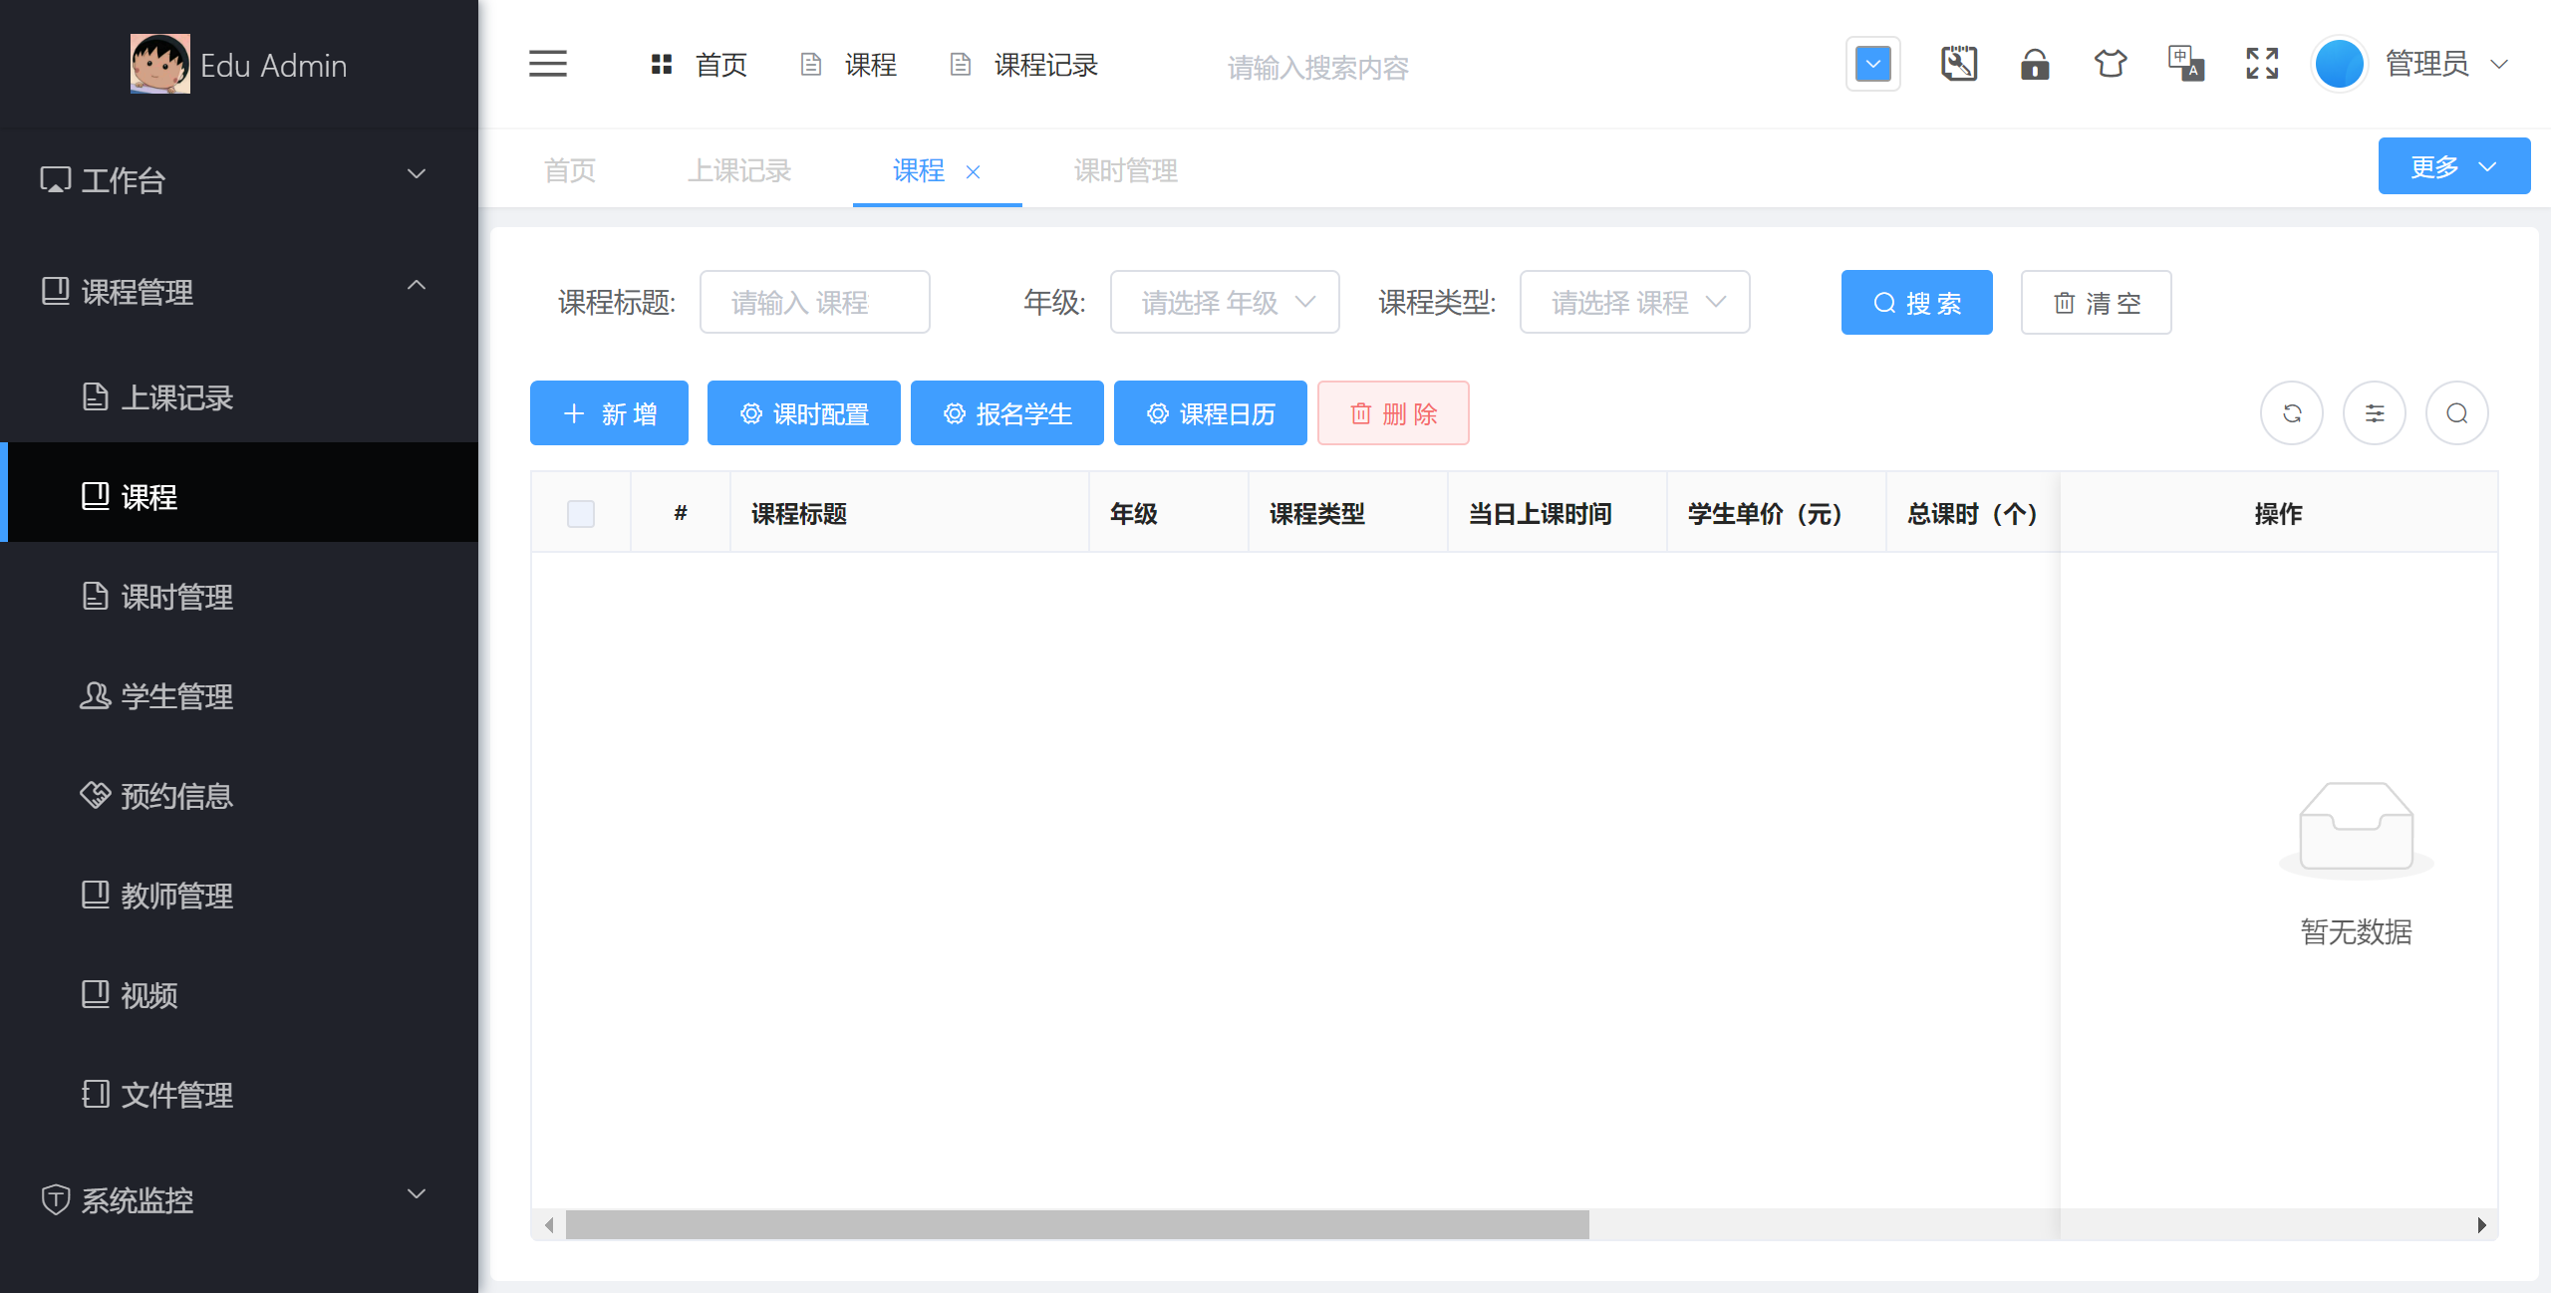The image size is (2551, 1293).
Task: Open 课时配置 button
Action: [804, 412]
